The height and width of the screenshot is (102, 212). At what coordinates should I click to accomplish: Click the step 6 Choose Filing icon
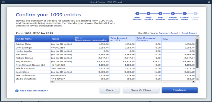(195, 13)
